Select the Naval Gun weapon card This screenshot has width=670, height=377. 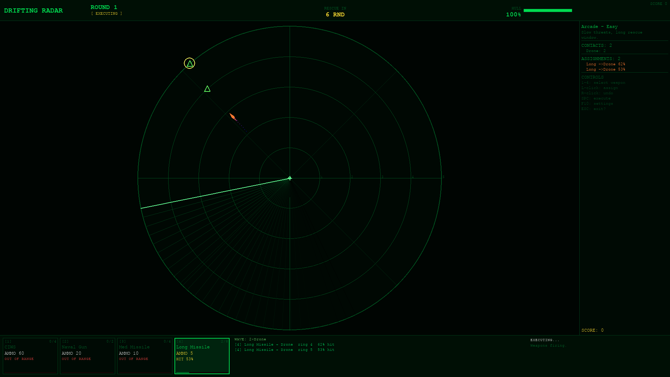coord(88,355)
